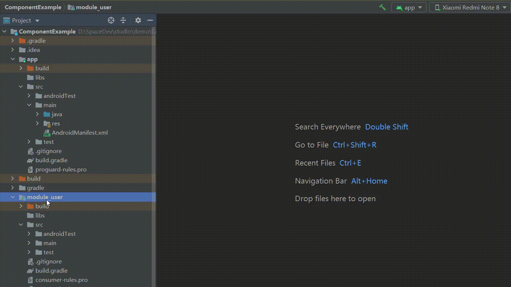Collapse the module_user module node
Screen dimensions: 511x287
tap(12, 197)
